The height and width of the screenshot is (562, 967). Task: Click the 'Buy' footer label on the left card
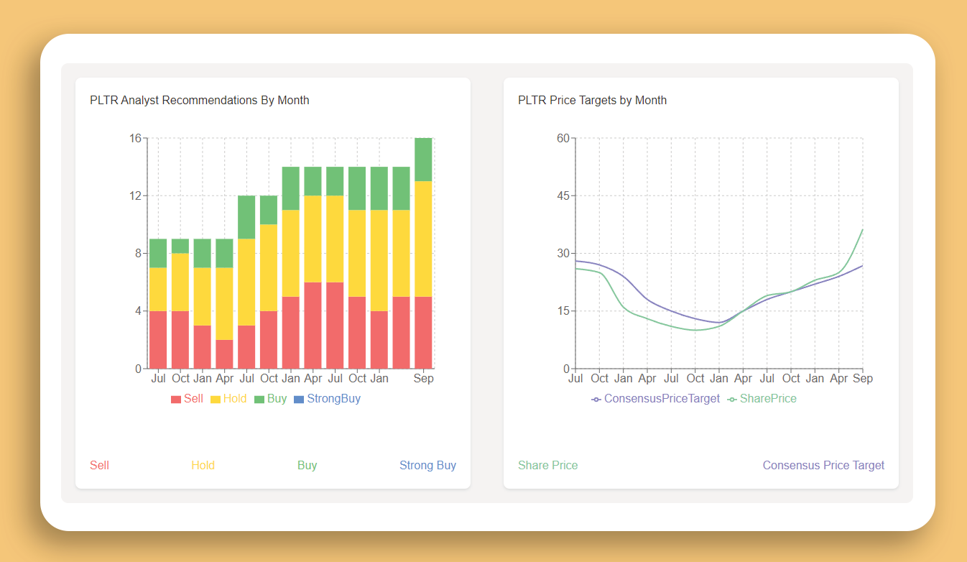point(307,465)
